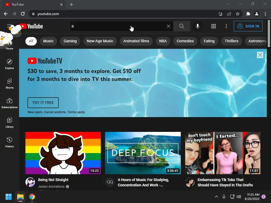Open the YouTube apps grid icon
The height and width of the screenshot is (203, 271).
click(x=214, y=26)
